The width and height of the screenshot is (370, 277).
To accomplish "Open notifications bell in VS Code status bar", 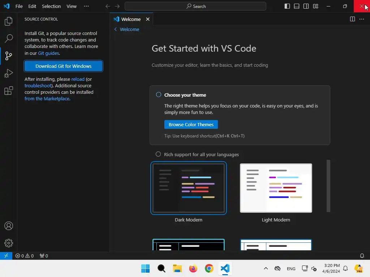I will tap(362, 256).
